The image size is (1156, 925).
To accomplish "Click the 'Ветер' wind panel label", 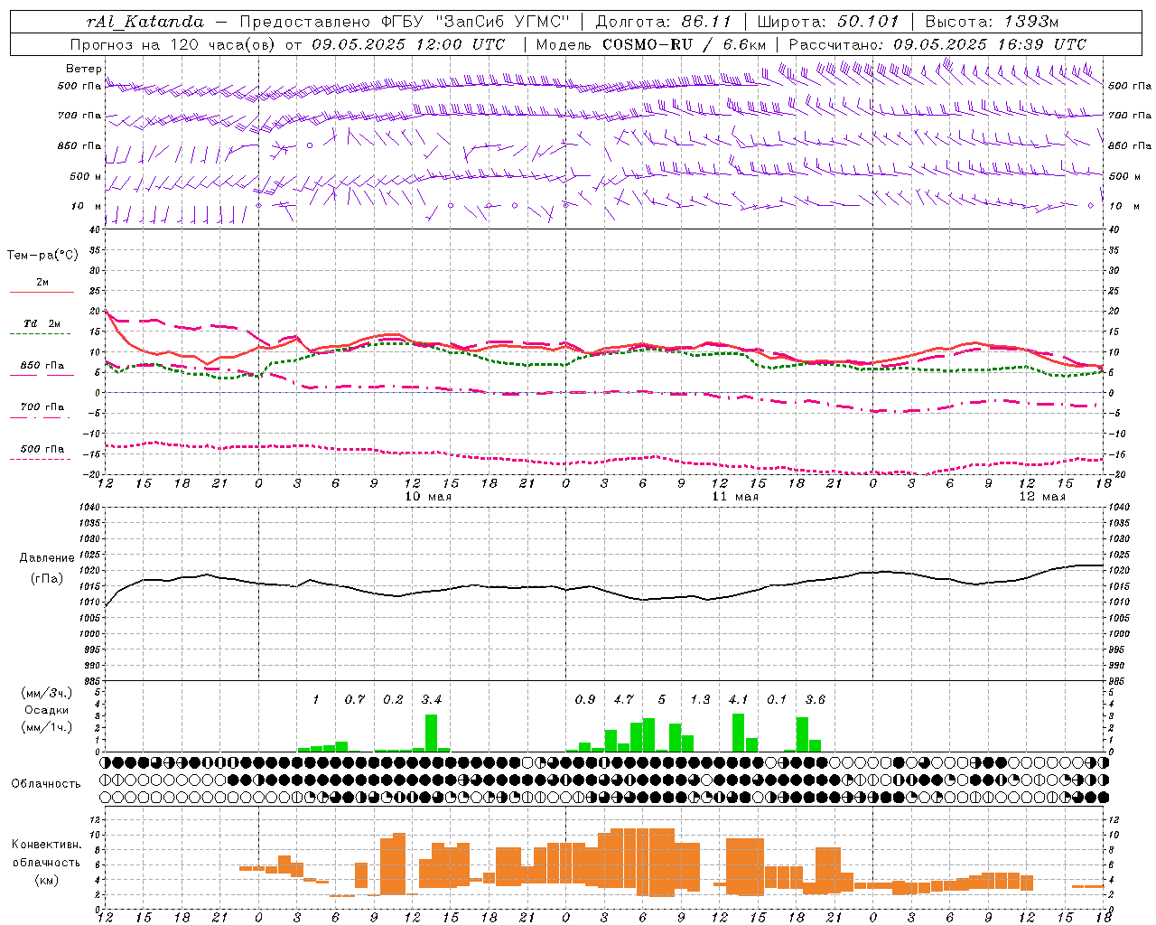I will pyautogui.click(x=84, y=69).
